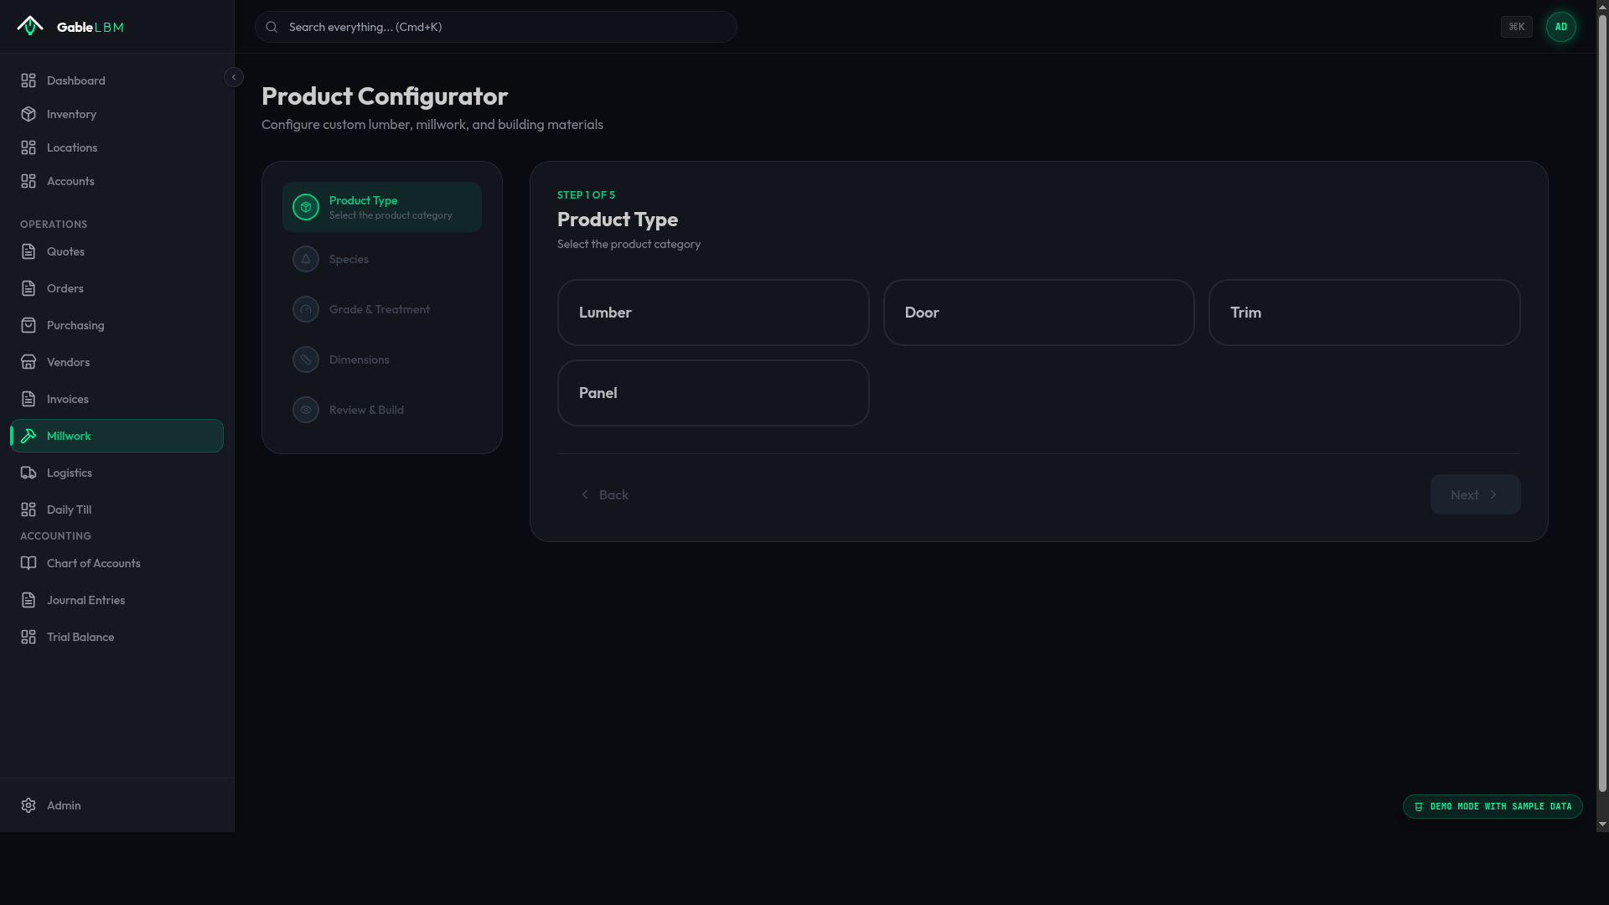Viewport: 1609px width, 905px height.
Task: Select the Inventory icon in the sidebar
Action: tap(28, 114)
